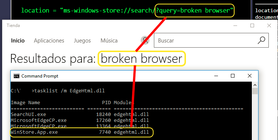This screenshot has width=278, height=140.
Task: Click the Command Prompt title bar icon
Action: (17, 76)
